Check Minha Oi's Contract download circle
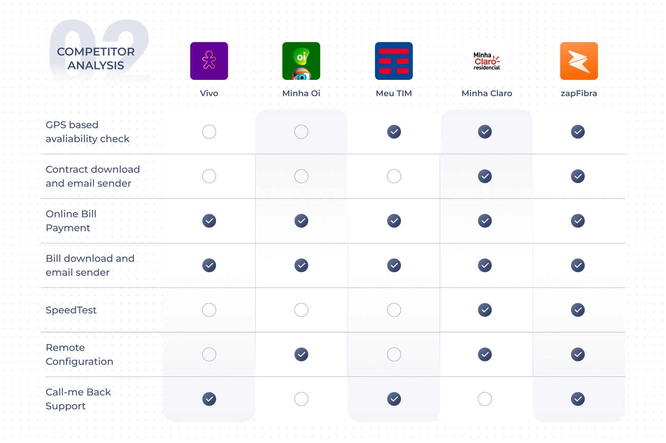 coord(301,176)
